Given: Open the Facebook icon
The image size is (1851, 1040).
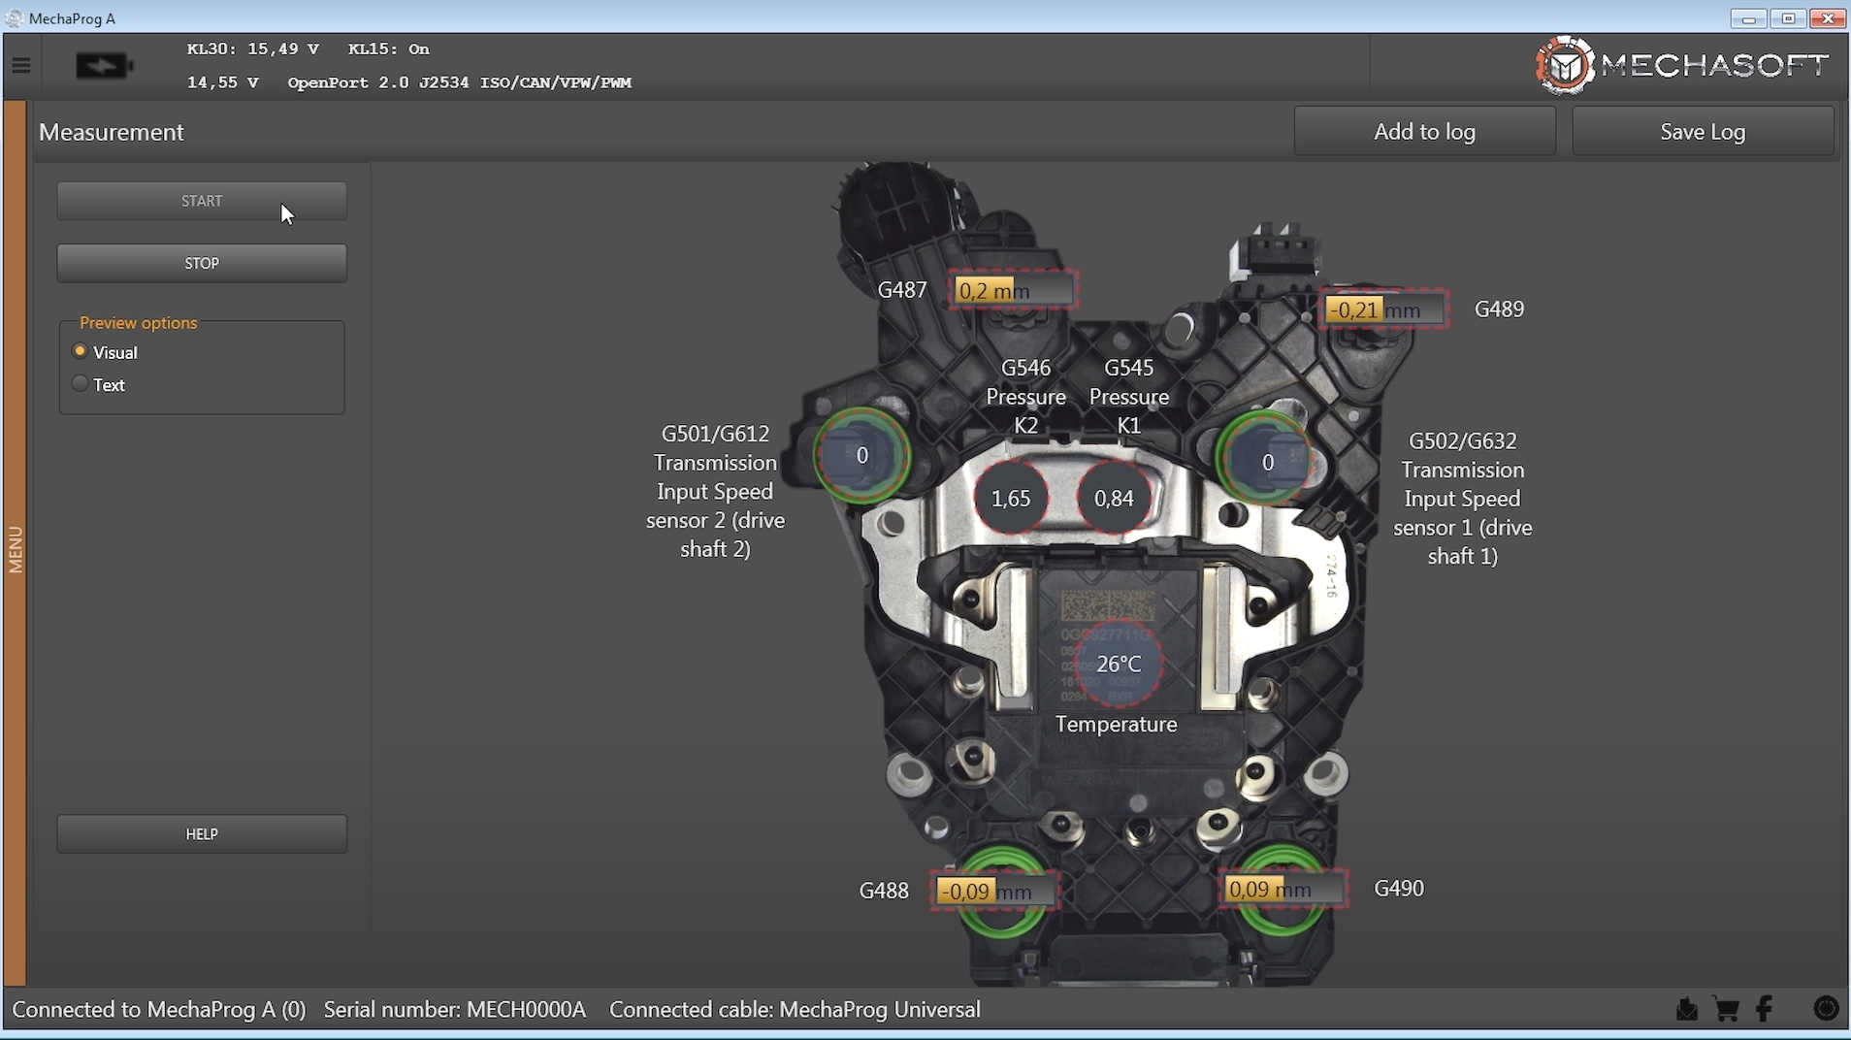Looking at the screenshot, I should point(1765,1009).
